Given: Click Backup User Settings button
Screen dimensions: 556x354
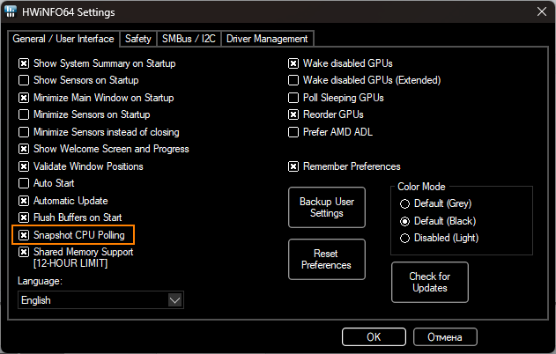Looking at the screenshot, I should 327,208.
